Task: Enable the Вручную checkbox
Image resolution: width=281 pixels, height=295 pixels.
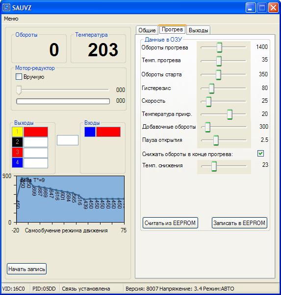Action: (x=19, y=77)
